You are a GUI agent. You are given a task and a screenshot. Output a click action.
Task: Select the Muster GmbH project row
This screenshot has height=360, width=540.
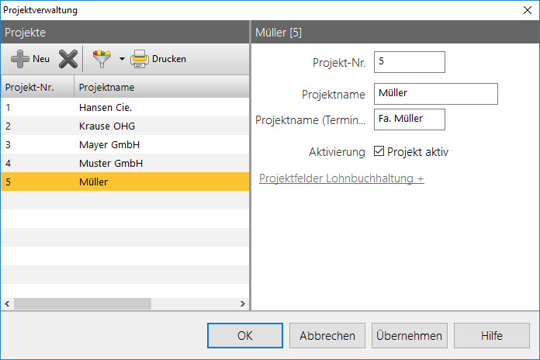tap(124, 164)
